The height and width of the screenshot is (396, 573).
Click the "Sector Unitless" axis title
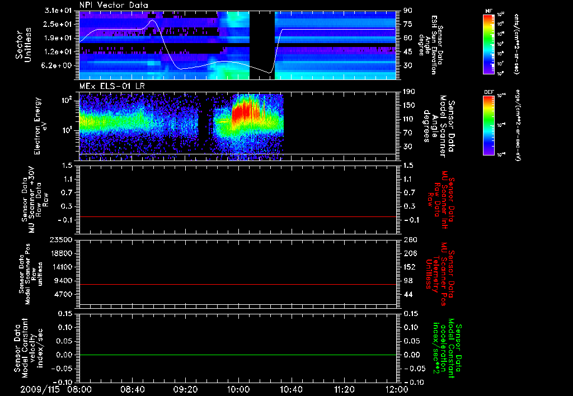(x=24, y=45)
